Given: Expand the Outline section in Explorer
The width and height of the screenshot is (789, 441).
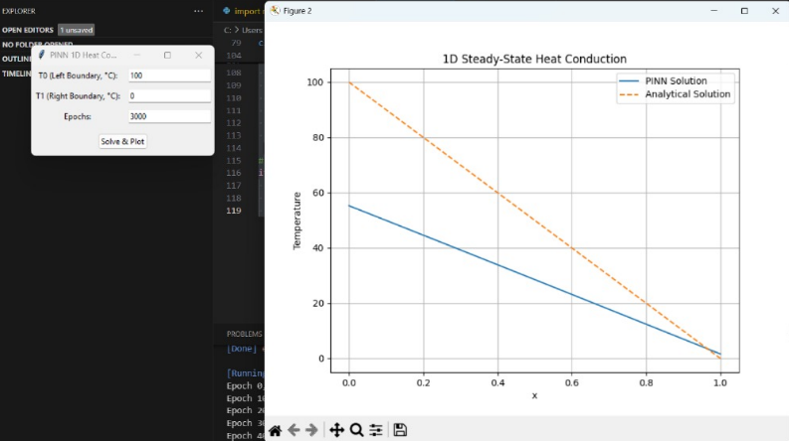Looking at the screenshot, I should (16, 59).
